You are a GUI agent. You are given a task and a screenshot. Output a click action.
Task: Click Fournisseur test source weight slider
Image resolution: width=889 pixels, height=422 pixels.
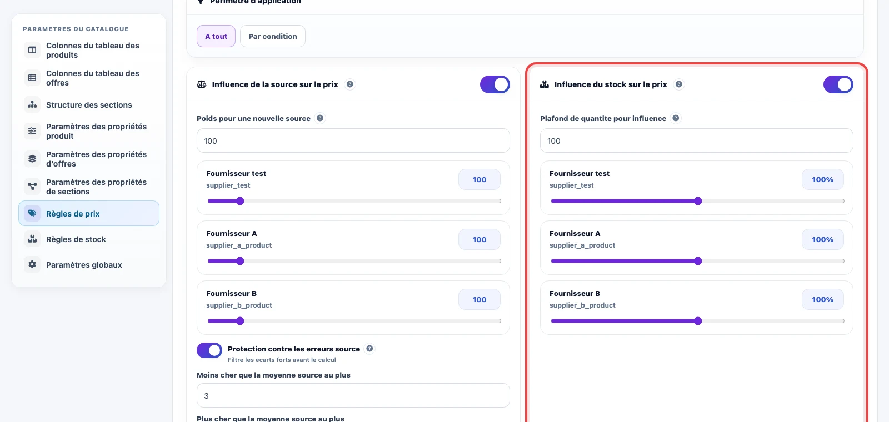354,201
